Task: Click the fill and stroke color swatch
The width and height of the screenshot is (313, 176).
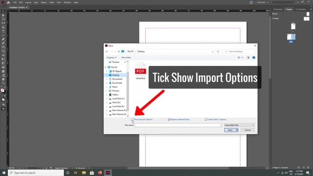Action: (3, 91)
